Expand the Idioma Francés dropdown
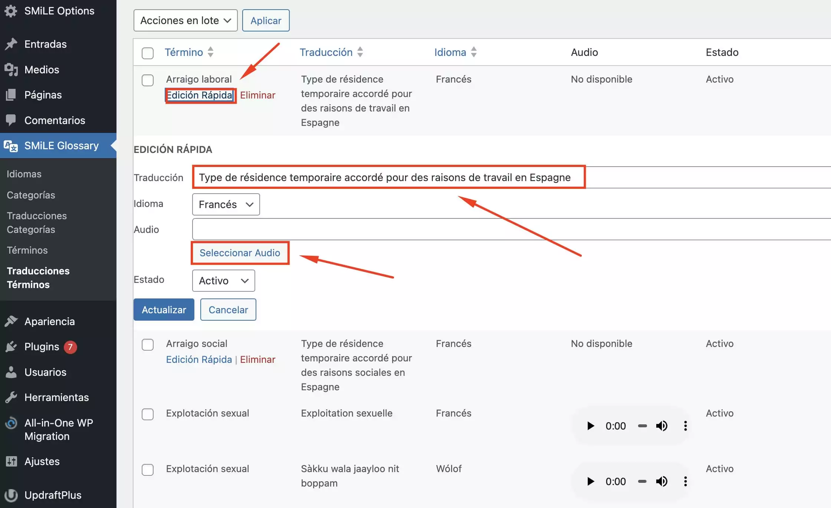 [x=226, y=204]
